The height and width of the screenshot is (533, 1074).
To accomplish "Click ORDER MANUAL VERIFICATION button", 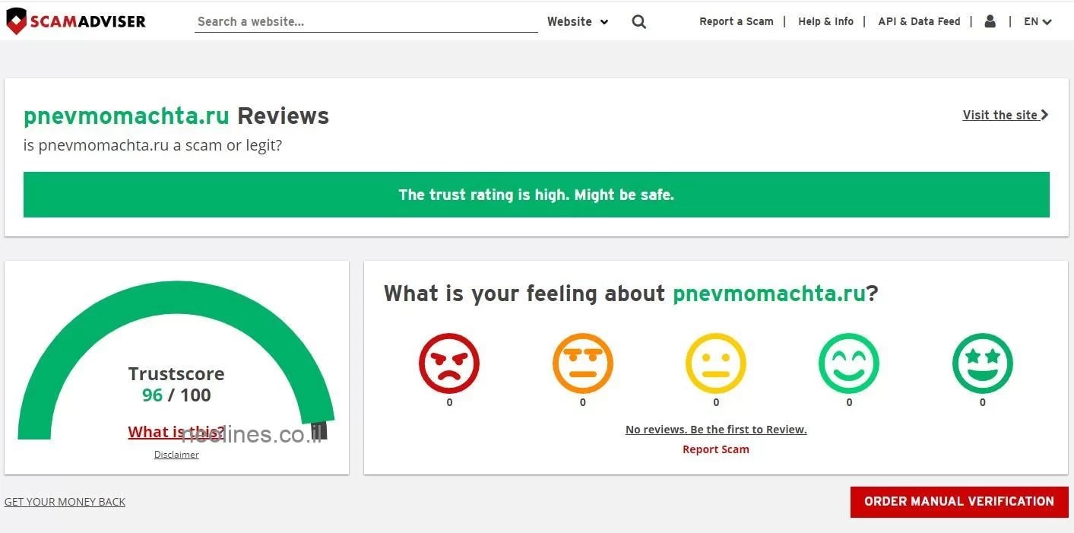I will click(959, 502).
